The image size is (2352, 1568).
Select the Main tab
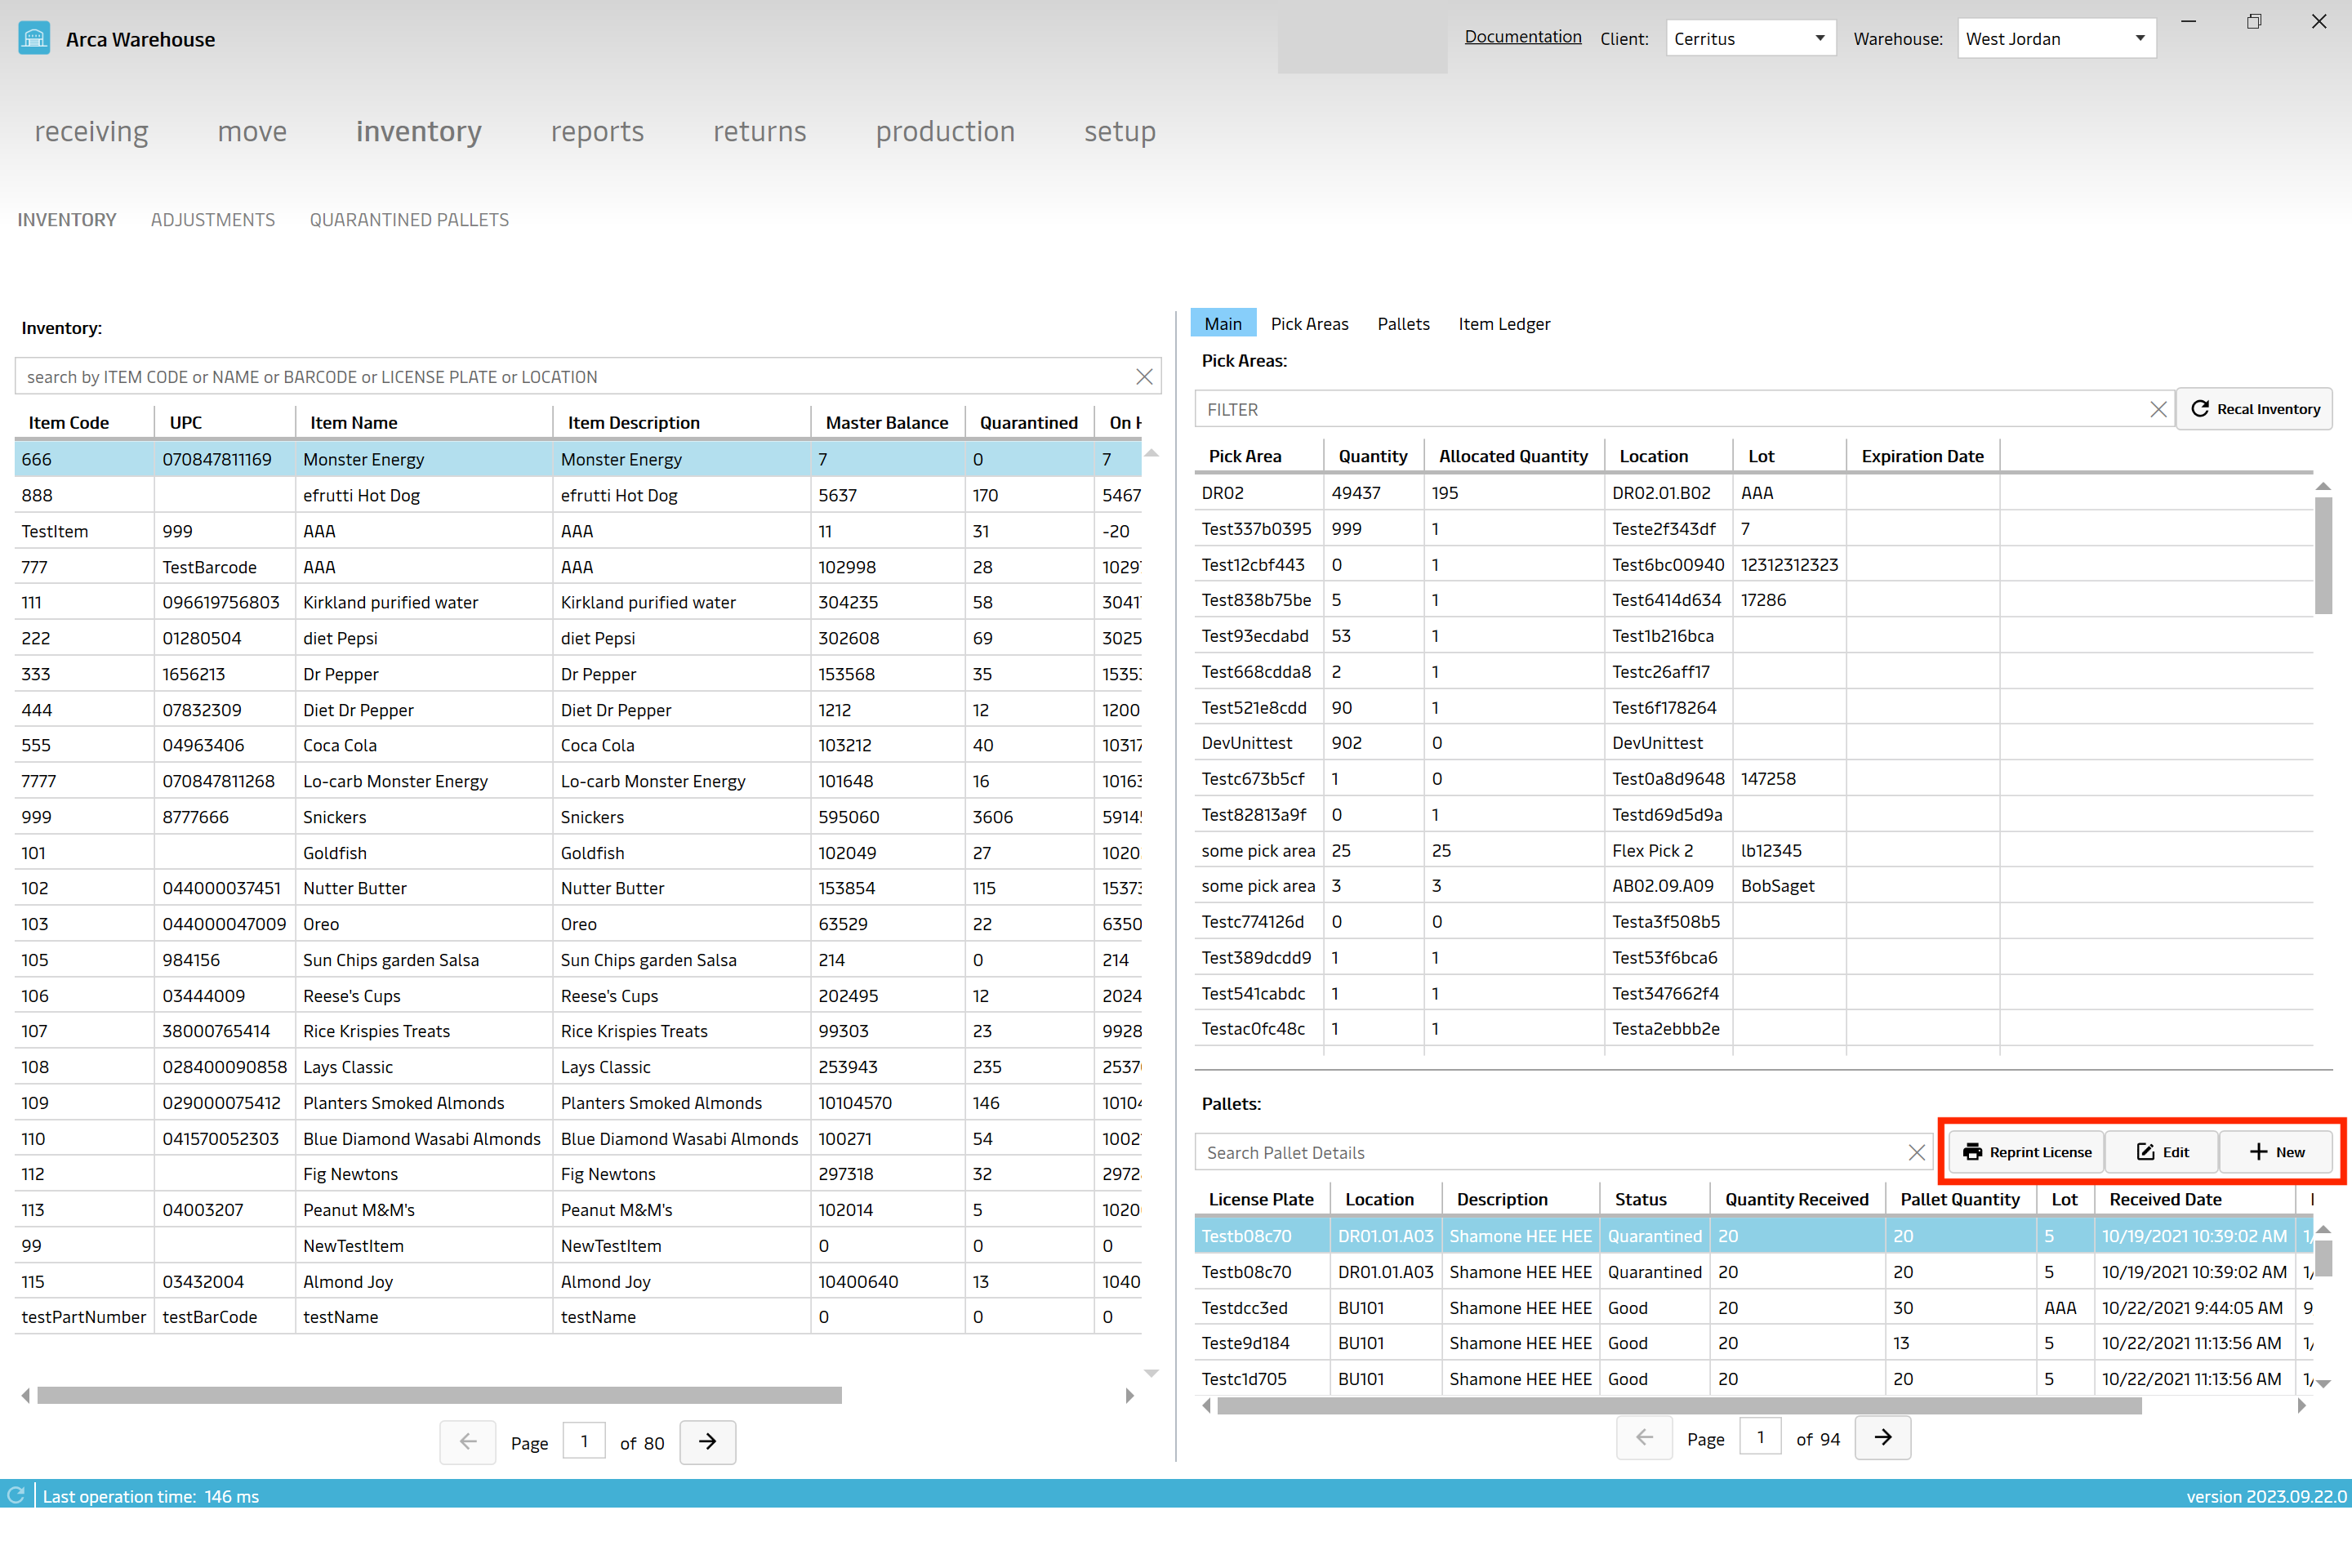tap(1223, 324)
